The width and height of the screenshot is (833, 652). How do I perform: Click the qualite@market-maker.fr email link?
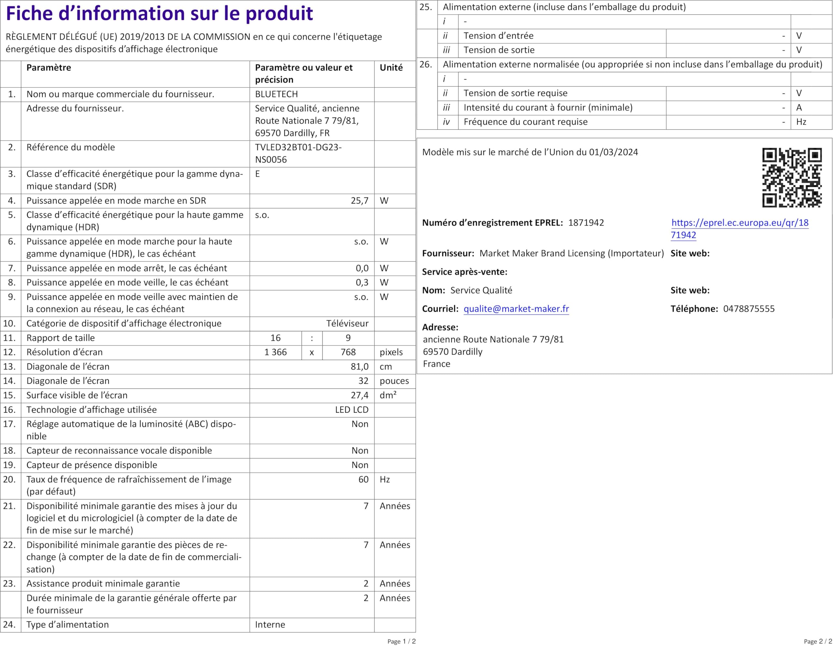[x=516, y=309]
